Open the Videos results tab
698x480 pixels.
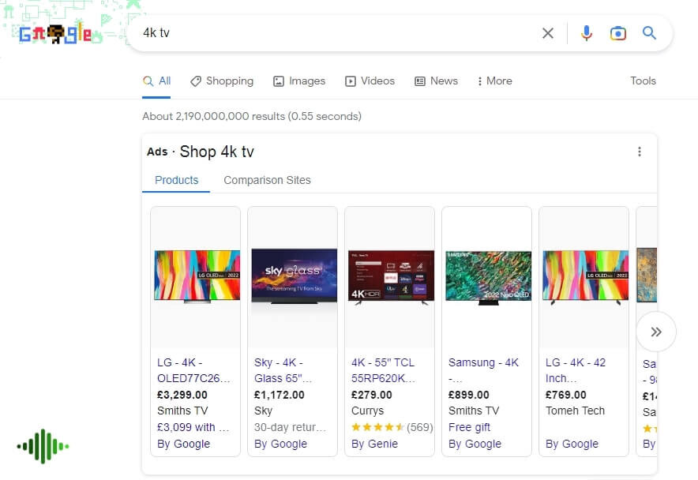click(370, 81)
